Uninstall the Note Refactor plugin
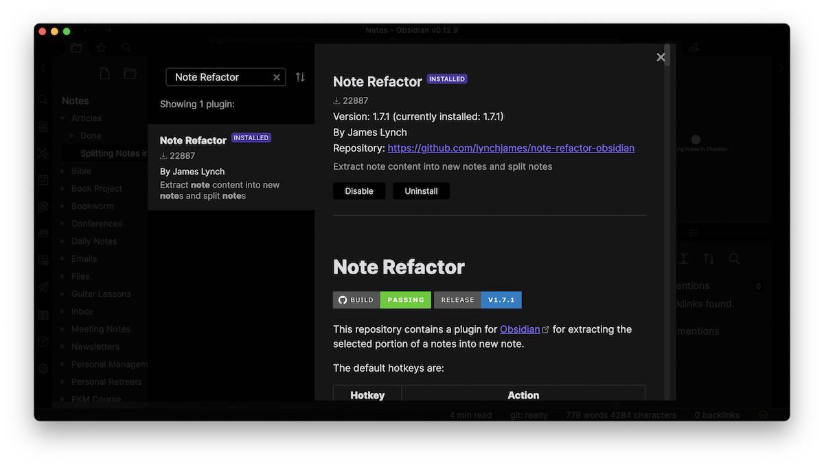 (x=421, y=191)
